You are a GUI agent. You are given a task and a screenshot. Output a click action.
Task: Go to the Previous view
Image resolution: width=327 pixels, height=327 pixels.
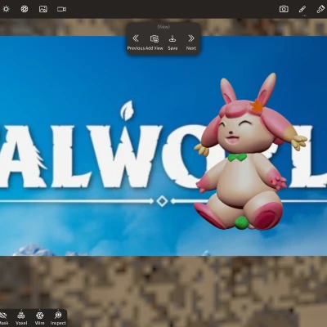click(136, 43)
